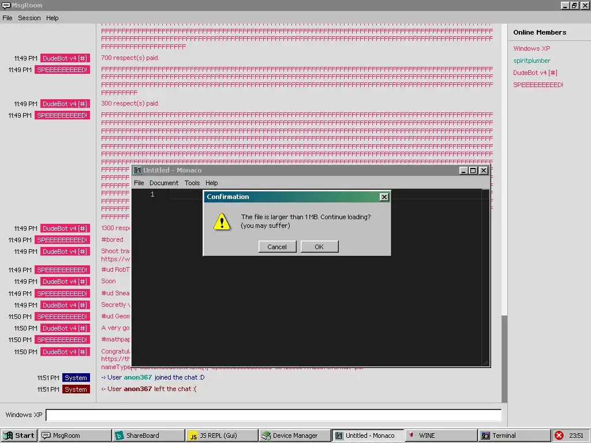The height and width of the screenshot is (443, 591).
Task: Click the yellow warning icon in the dialog
Action: (222, 221)
